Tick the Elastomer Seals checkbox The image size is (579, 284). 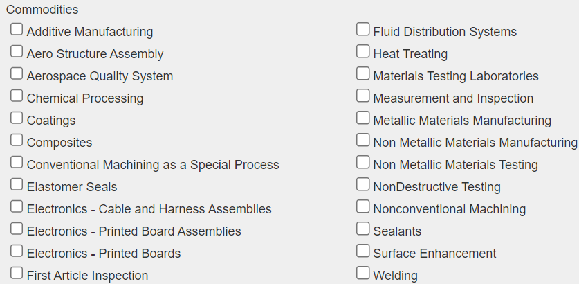(17, 185)
